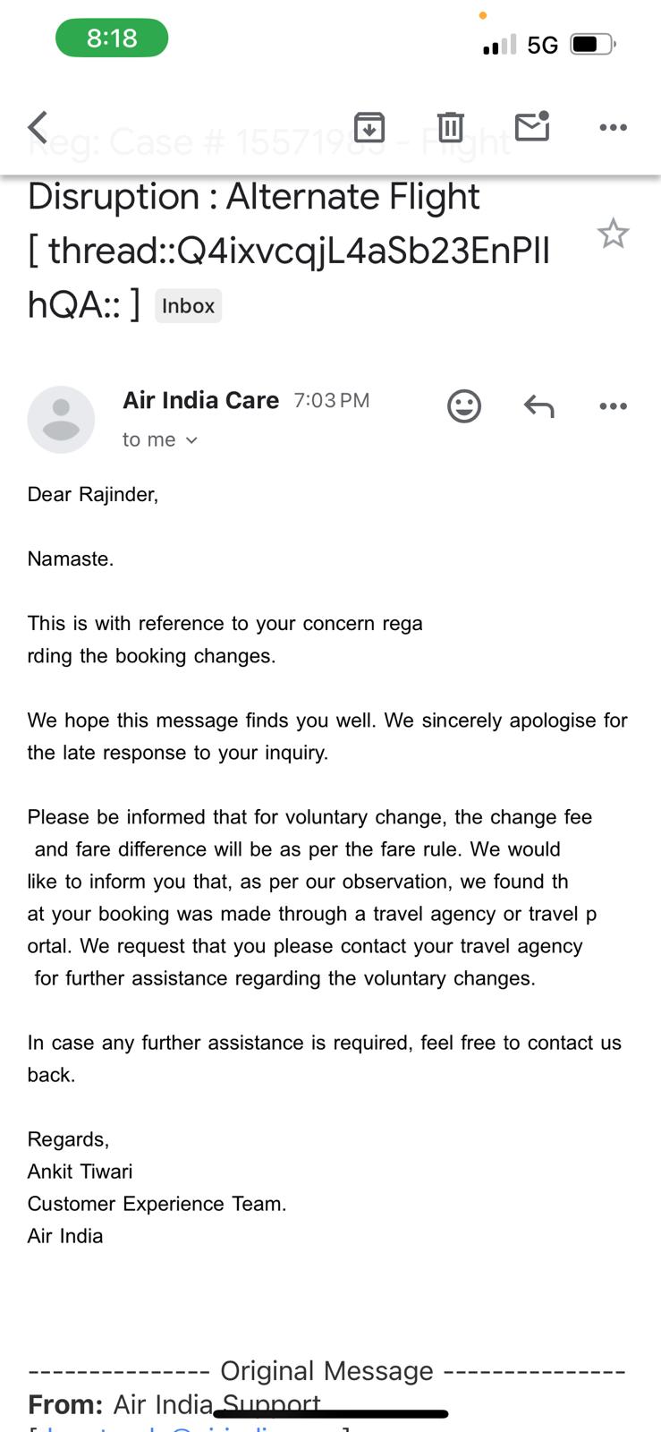
Task: Go back using the left chevron
Action: click(x=38, y=127)
